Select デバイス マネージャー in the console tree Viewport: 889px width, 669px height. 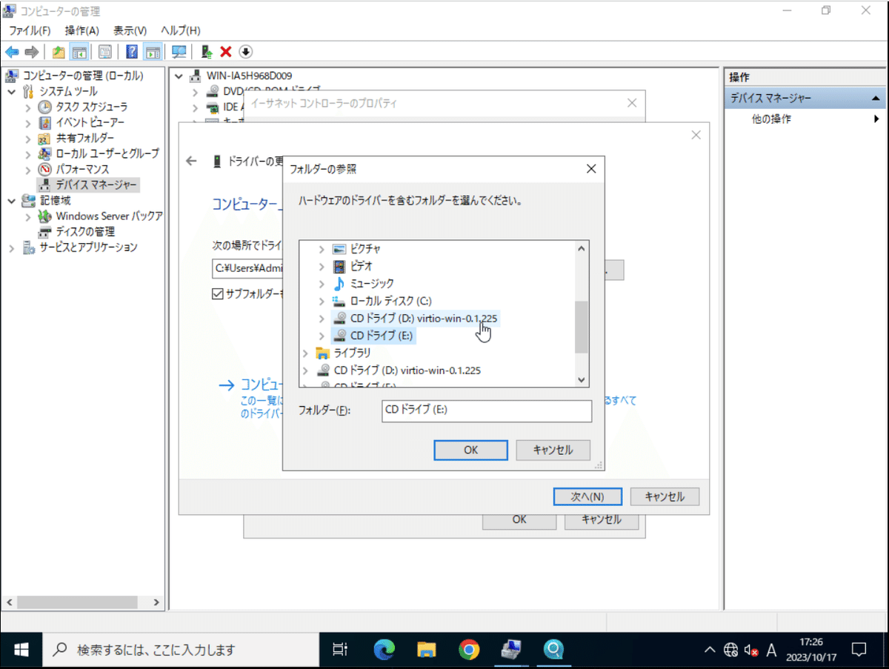(96, 184)
